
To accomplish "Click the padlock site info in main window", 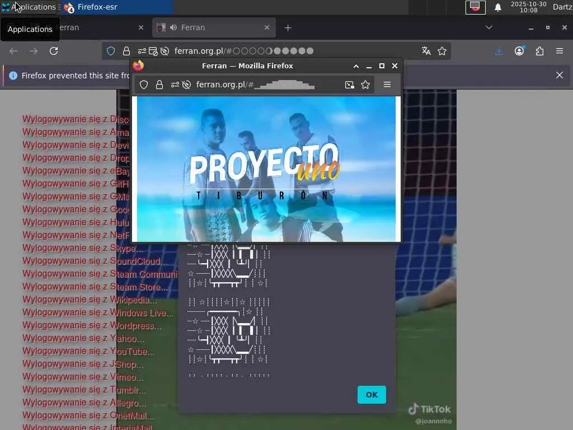I will [126, 51].
